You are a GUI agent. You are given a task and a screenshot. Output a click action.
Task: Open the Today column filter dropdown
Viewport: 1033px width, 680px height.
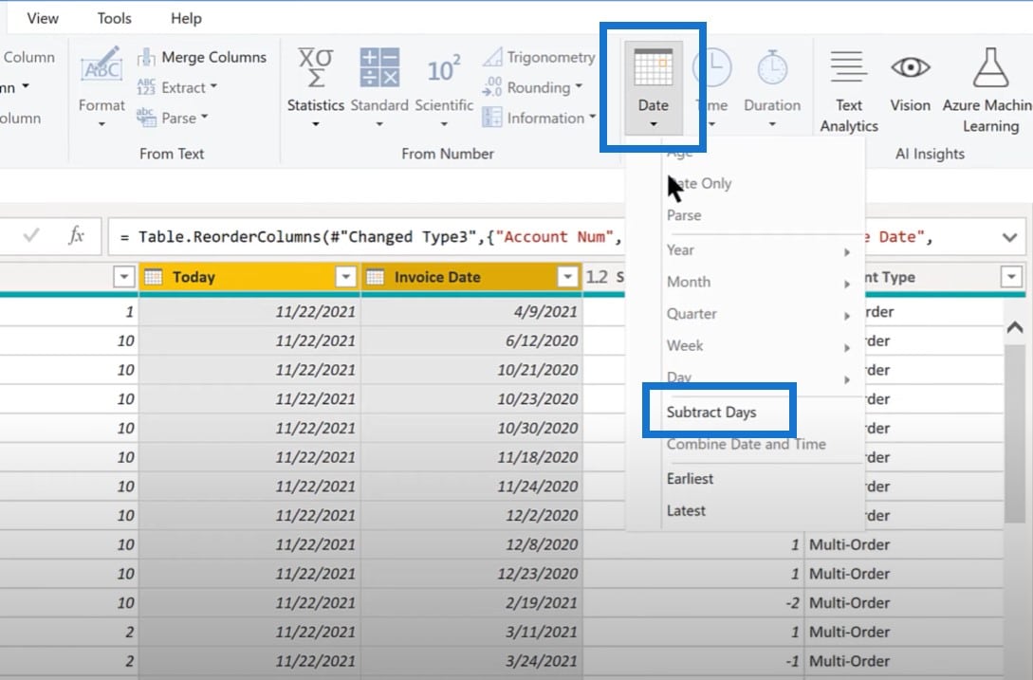345,277
